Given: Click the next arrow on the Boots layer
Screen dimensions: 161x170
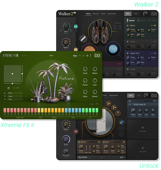Looking at the screenshot, I should pos(153,26).
